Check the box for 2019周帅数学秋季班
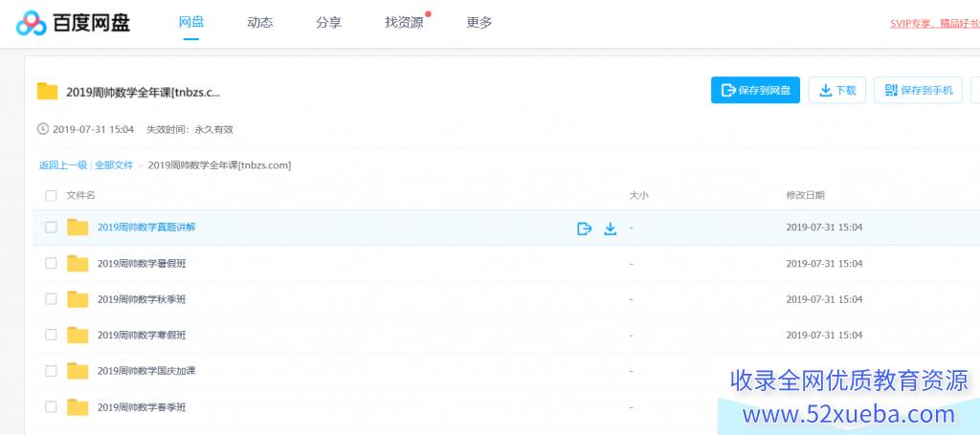The width and height of the screenshot is (980, 435). pyautogui.click(x=51, y=299)
